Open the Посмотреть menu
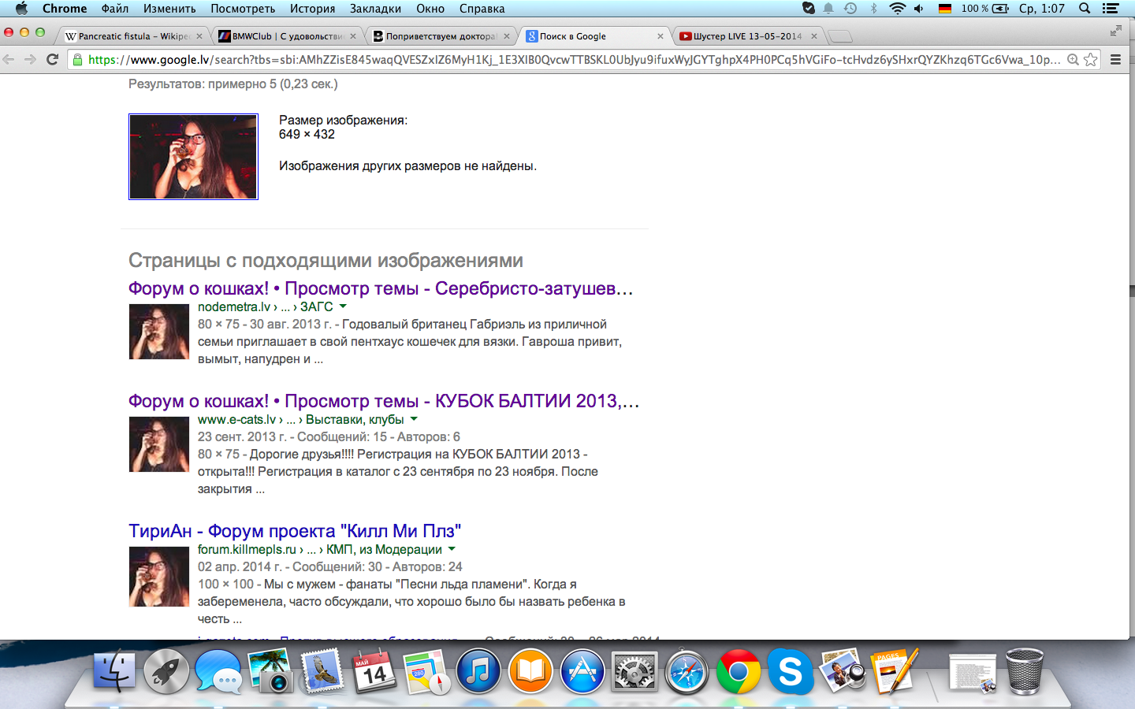This screenshot has width=1135, height=709. pyautogui.click(x=243, y=9)
